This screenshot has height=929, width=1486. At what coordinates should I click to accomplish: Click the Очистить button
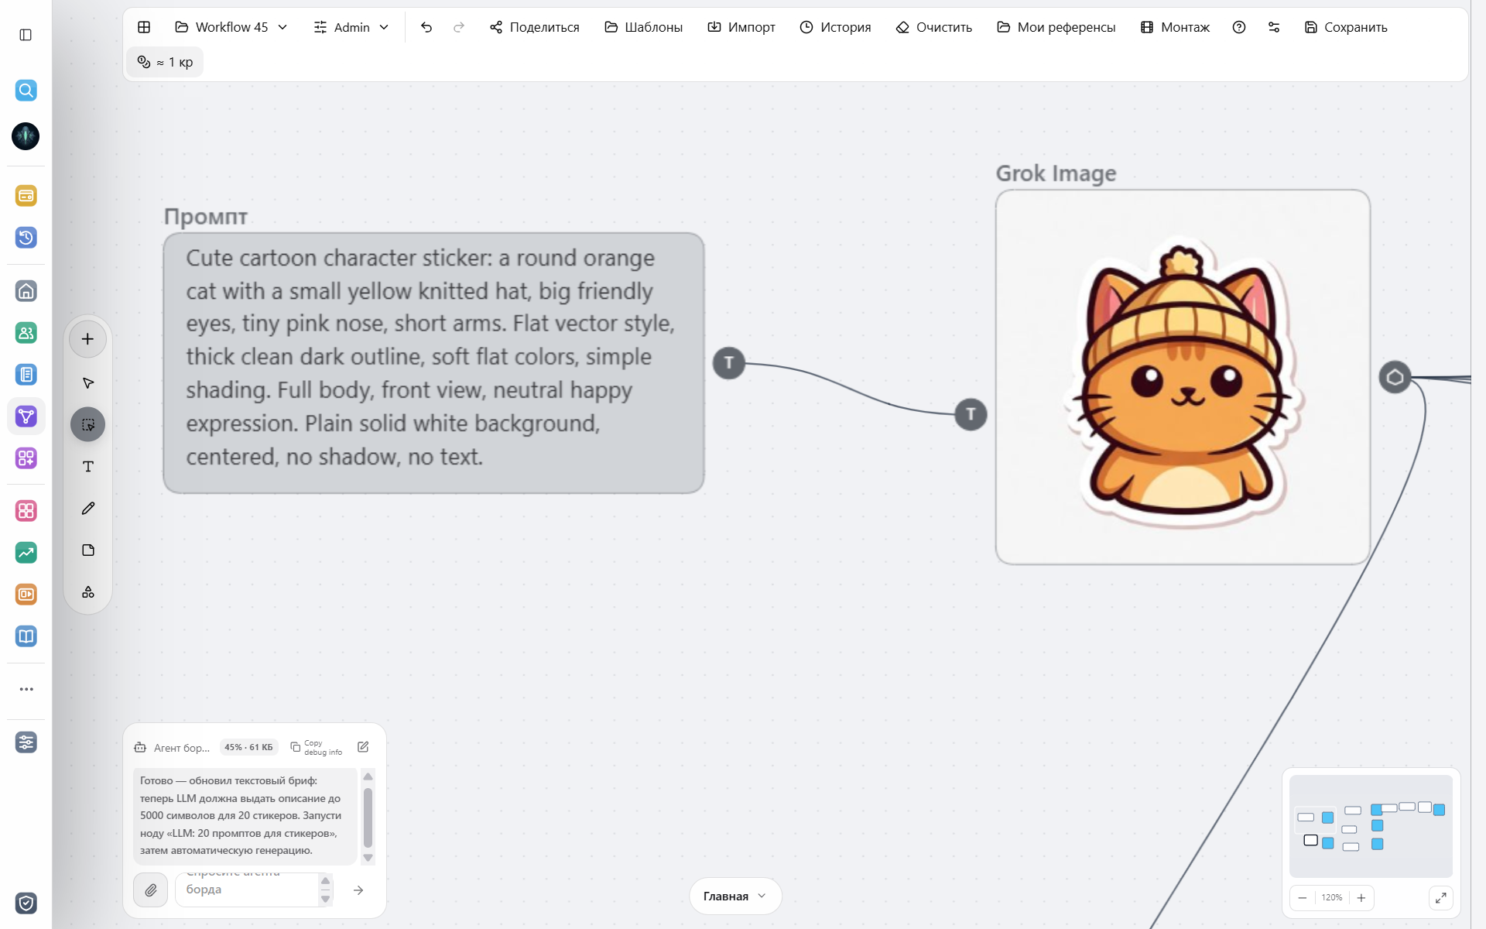tap(934, 27)
